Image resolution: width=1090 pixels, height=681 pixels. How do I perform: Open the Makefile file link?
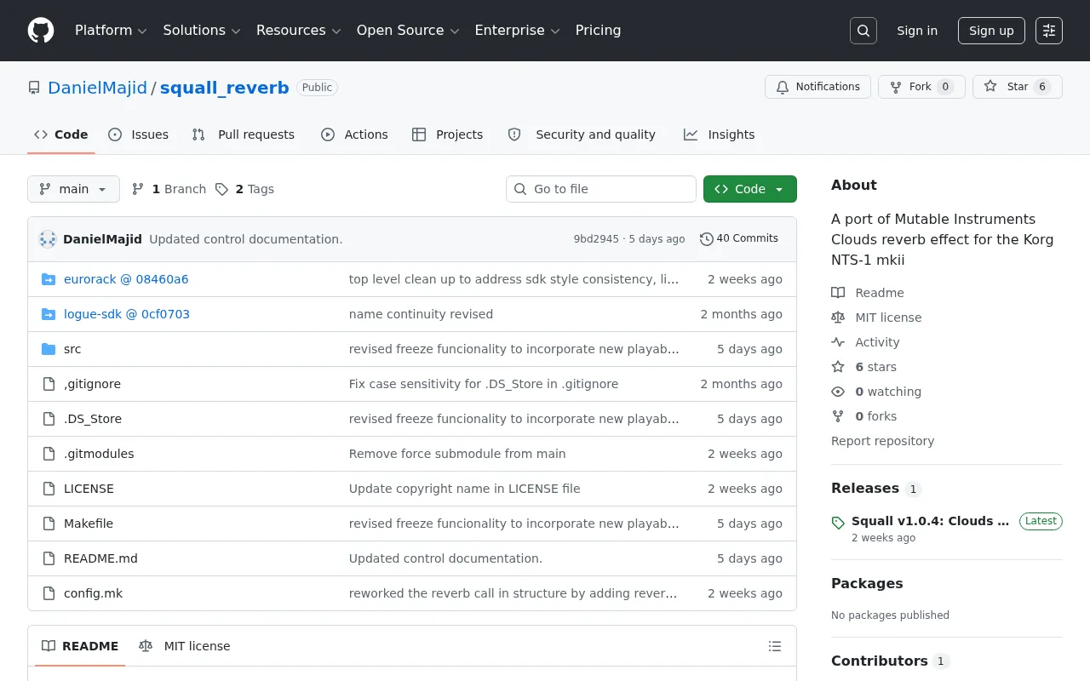pyautogui.click(x=89, y=524)
